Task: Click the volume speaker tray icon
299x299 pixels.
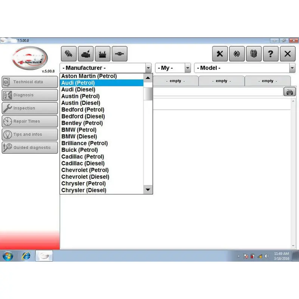Action: (x=266, y=256)
